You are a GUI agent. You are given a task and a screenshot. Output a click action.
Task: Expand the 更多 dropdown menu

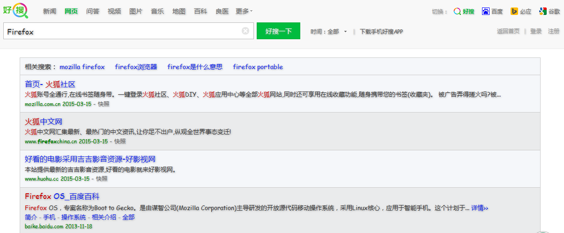point(244,11)
